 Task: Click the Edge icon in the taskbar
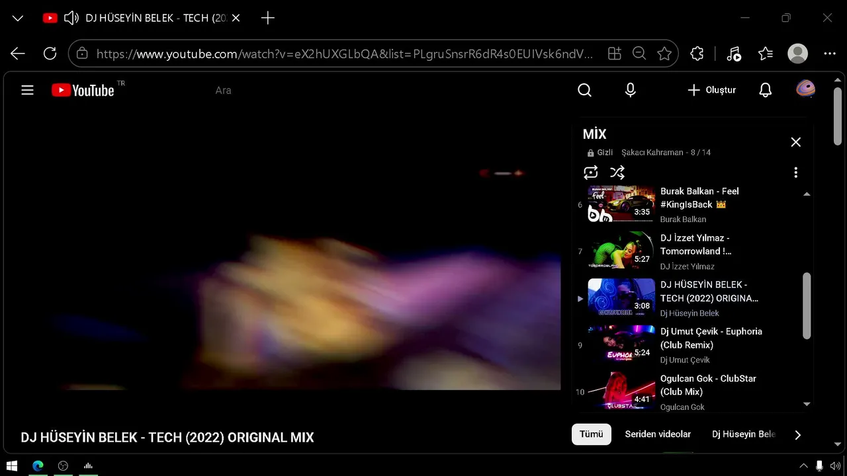(38, 465)
